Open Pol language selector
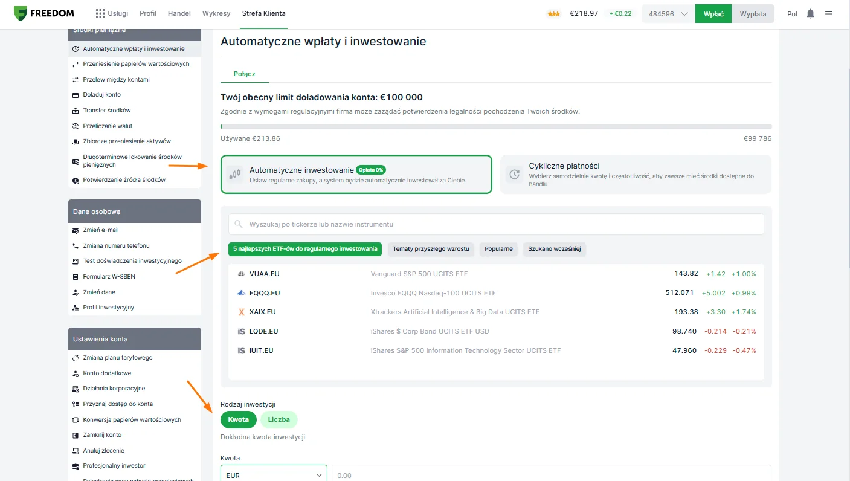This screenshot has width=850, height=481. (x=792, y=14)
